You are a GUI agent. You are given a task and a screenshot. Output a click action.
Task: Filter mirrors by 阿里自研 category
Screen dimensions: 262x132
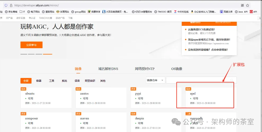(x=90, y=81)
